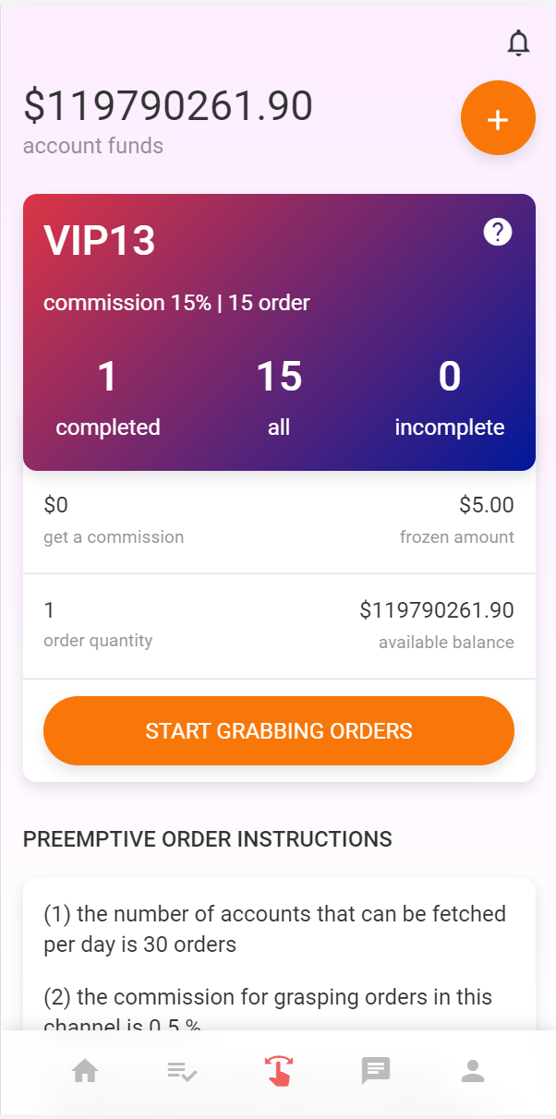Go to the Home tab icon
This screenshot has width=556, height=1119.
click(85, 1071)
